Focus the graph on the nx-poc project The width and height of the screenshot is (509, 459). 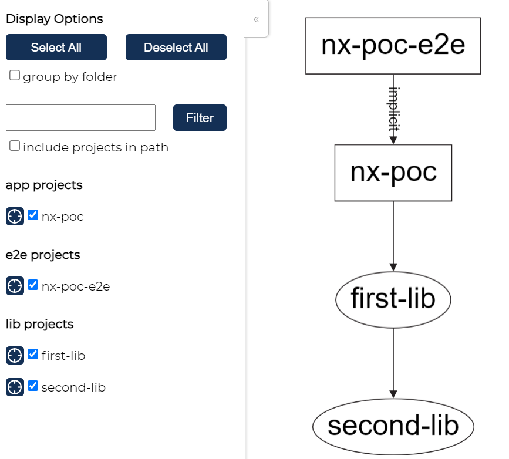[x=15, y=216]
